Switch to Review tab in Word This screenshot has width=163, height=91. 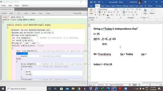point(132,6)
